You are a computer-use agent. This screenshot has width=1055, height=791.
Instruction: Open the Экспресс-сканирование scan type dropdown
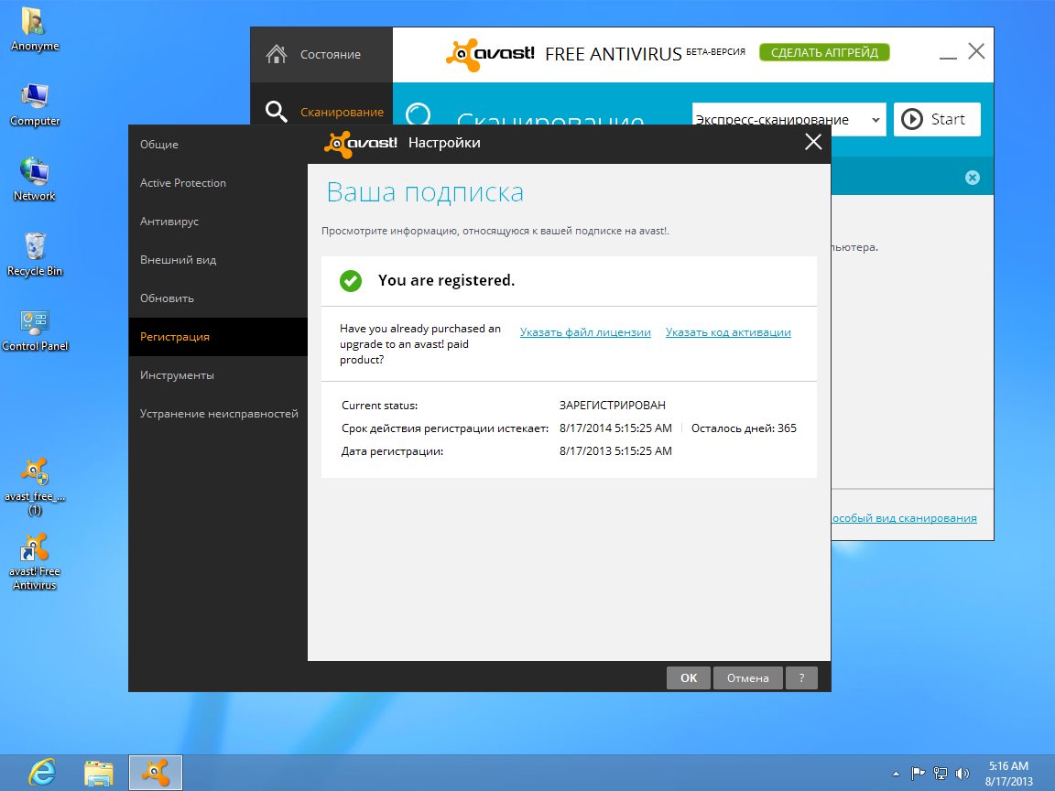(x=789, y=119)
